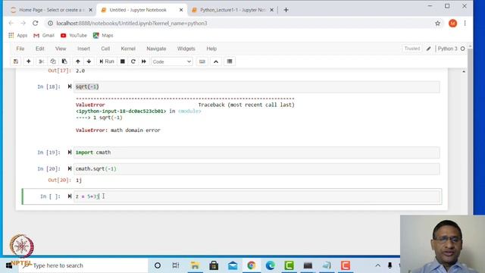Open the Navigate menu

156,49
